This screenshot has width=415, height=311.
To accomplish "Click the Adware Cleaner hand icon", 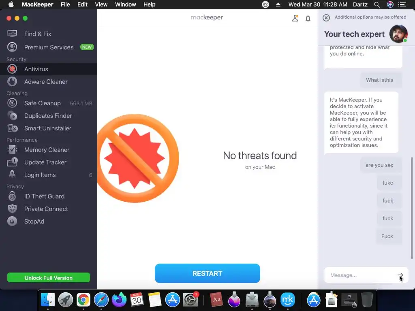I will pyautogui.click(x=12, y=81).
